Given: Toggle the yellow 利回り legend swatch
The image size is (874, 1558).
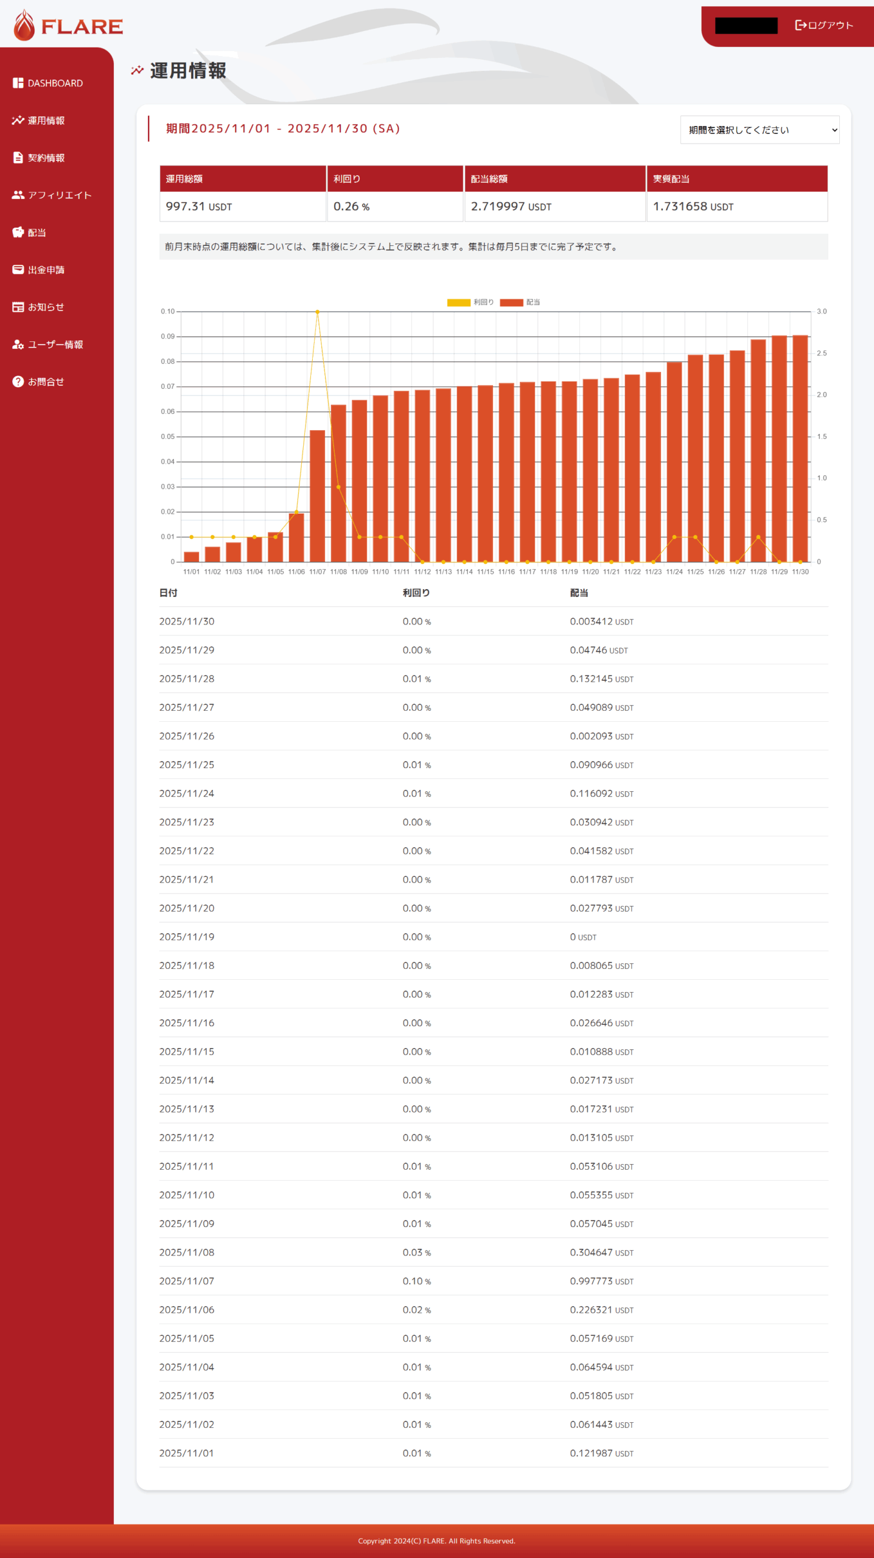Looking at the screenshot, I should point(458,302).
